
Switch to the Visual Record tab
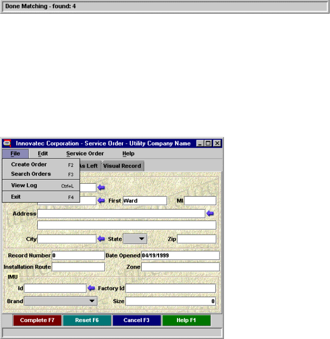[x=123, y=166]
